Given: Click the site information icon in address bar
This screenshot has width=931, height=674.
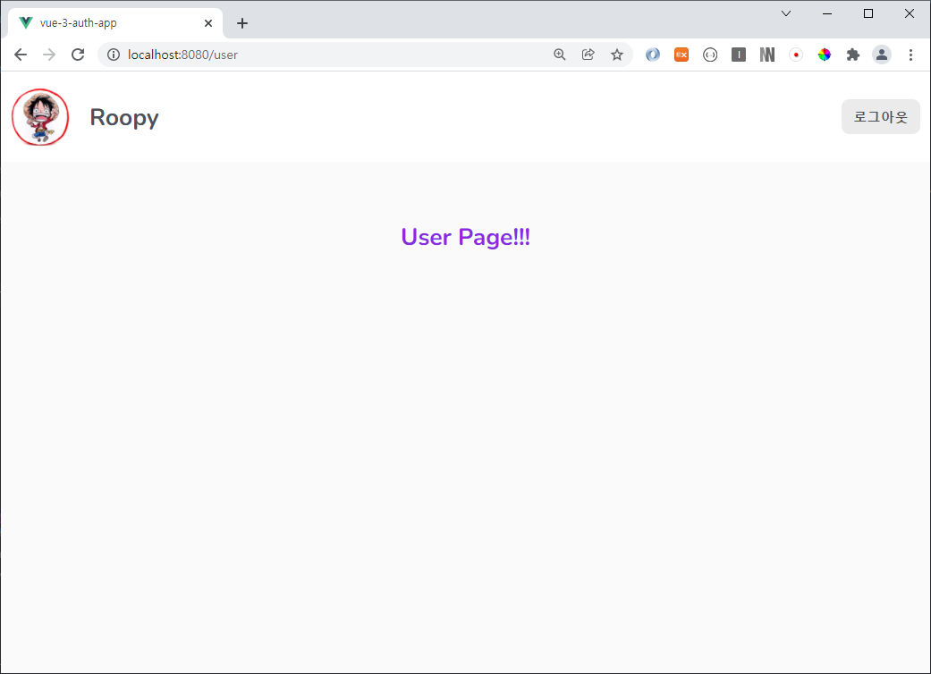Looking at the screenshot, I should 114,55.
